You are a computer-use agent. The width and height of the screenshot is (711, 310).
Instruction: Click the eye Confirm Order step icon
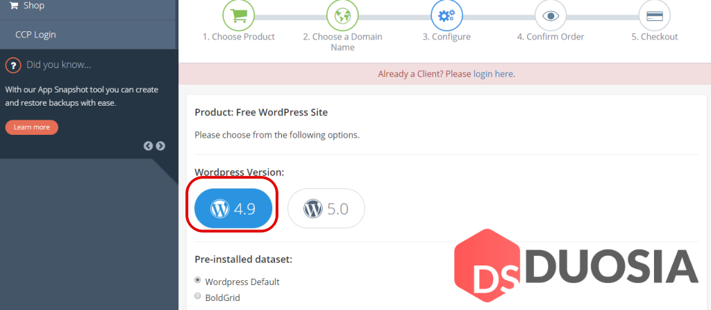551,16
